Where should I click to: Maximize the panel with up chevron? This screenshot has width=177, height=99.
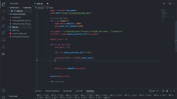click(x=171, y=91)
